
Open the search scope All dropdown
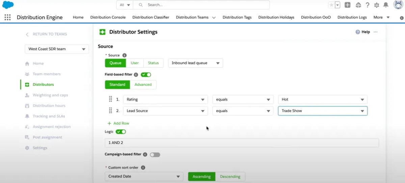tap(125, 5)
